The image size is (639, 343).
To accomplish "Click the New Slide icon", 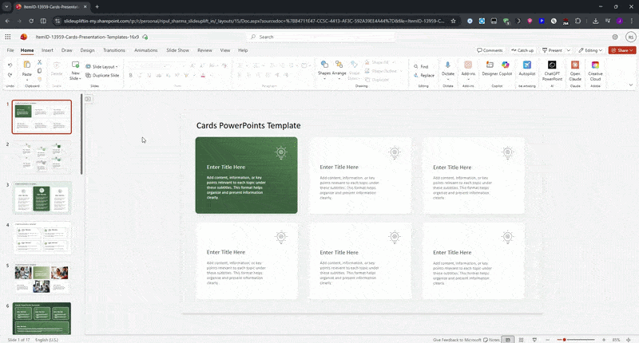I will pyautogui.click(x=75, y=65).
